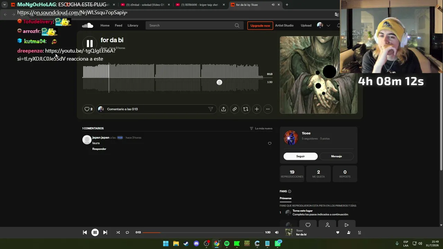Click the comment avatar marker on waveform
This screenshot has height=249, width=443.
pos(219,82)
